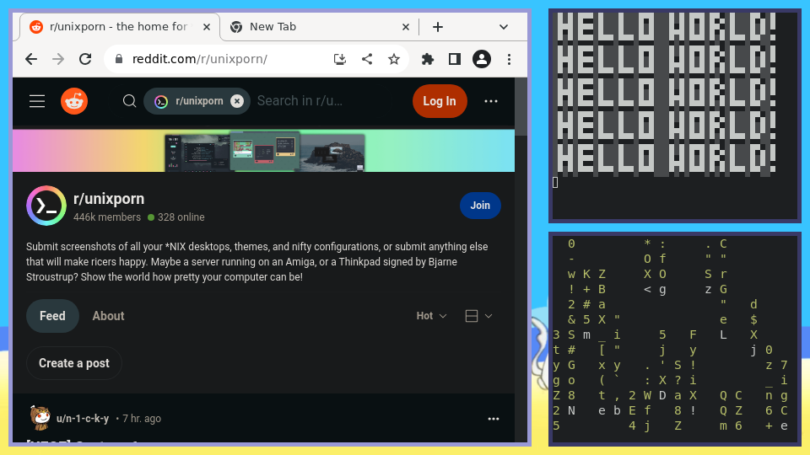Open the Reddit header more options menu
The width and height of the screenshot is (810, 455).
(491, 101)
